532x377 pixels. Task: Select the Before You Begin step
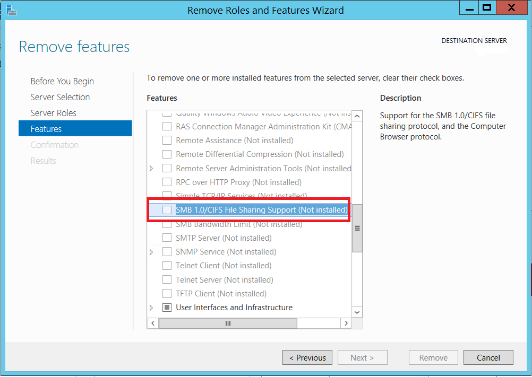62,81
